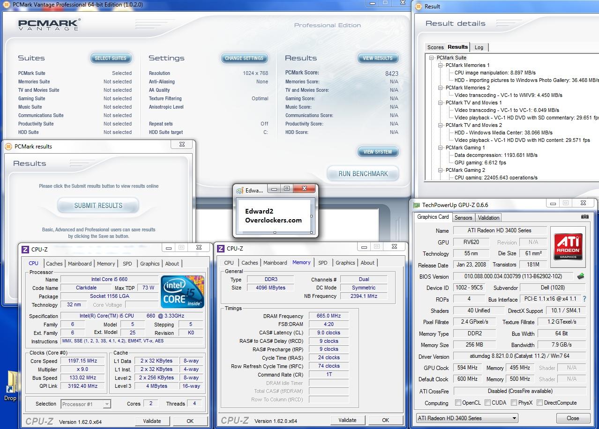Collapse the PCMark TV and Movies 2 node
Screen dimensions: 599x429
click(440, 125)
